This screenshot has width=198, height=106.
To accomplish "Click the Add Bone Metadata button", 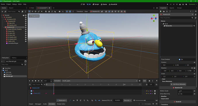I will pyautogui.click(x=178, y=84).
